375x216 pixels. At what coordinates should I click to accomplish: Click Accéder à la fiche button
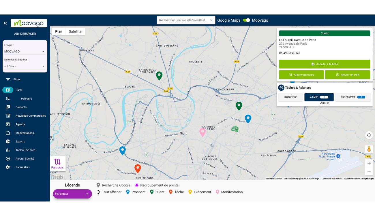[x=324, y=64]
